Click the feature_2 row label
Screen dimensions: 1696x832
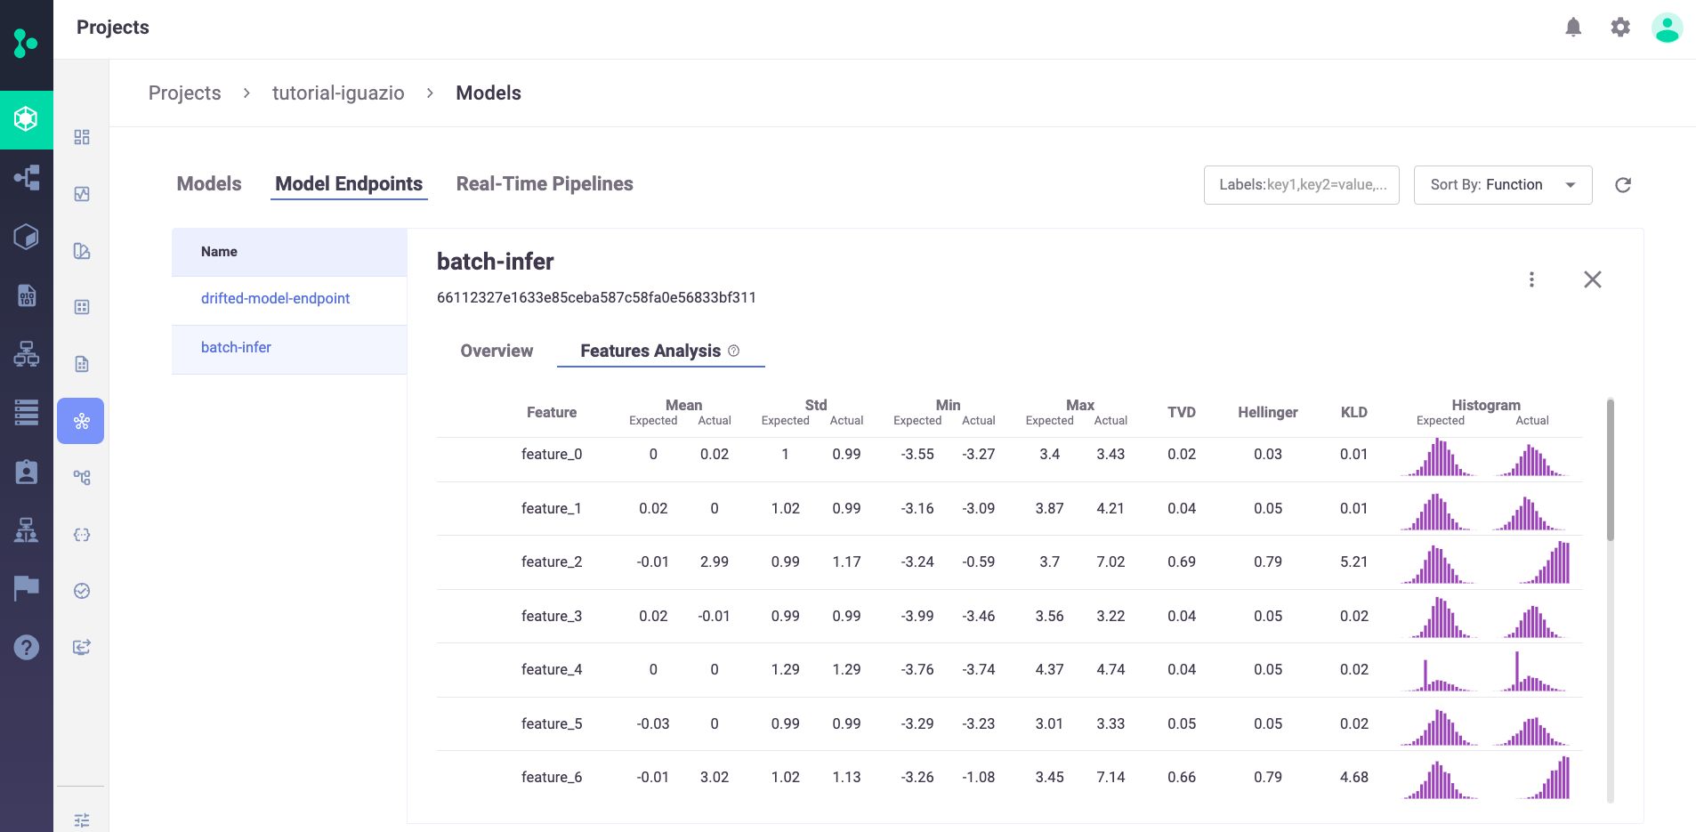tap(552, 561)
